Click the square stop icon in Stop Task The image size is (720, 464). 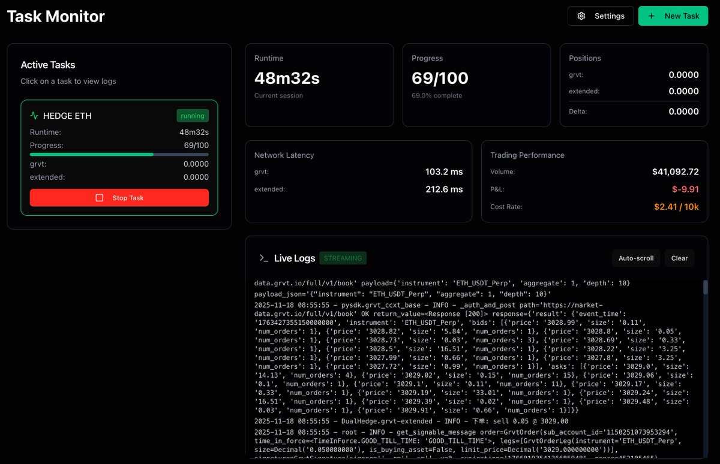tap(100, 198)
